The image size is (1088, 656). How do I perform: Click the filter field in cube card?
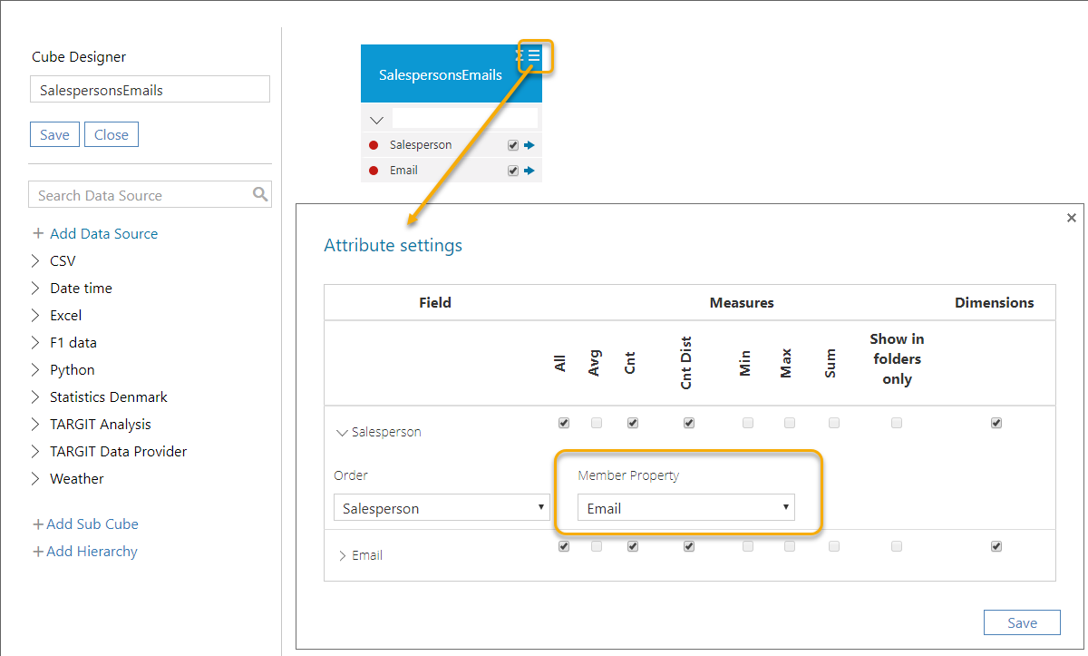[x=465, y=119]
